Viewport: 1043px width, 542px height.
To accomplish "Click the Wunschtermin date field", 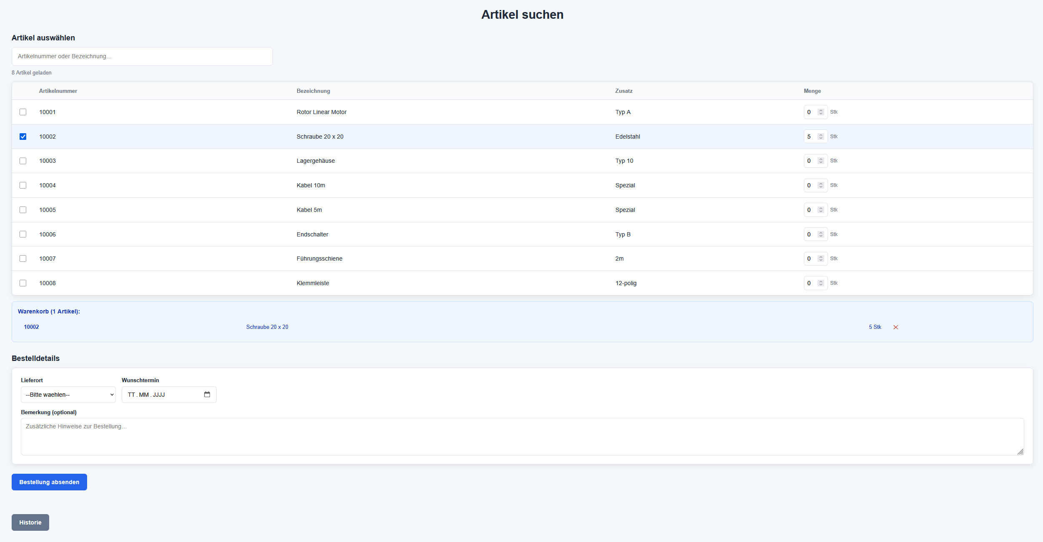I will pos(169,395).
